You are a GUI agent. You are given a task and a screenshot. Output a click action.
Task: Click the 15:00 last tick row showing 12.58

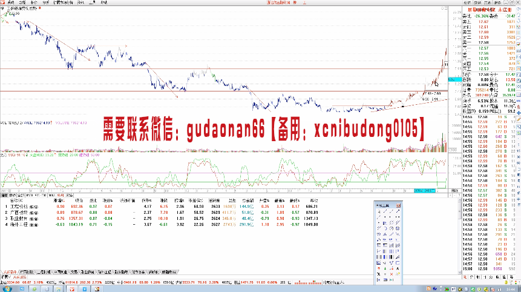[489, 269]
